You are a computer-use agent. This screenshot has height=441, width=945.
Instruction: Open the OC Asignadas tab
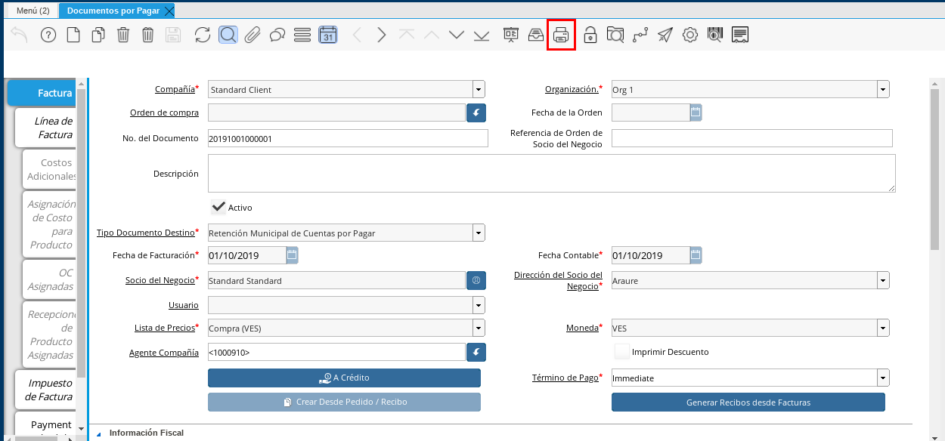click(x=51, y=279)
